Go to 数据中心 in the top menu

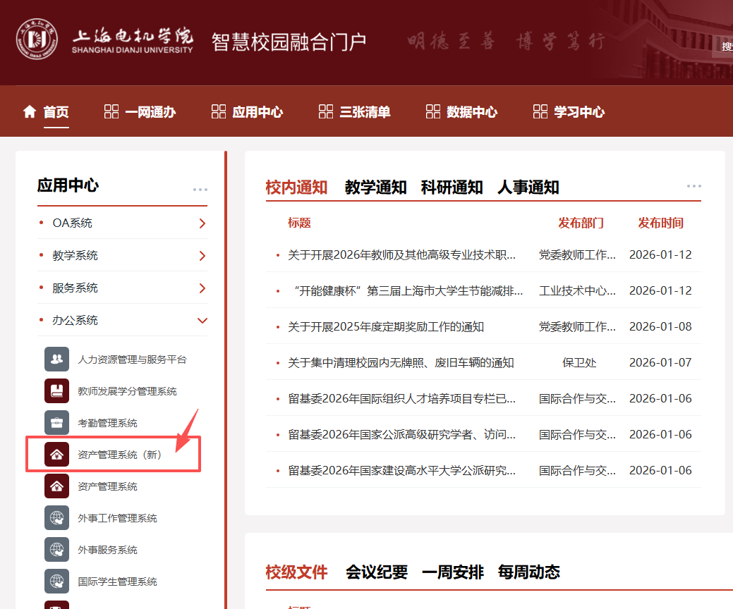click(462, 112)
